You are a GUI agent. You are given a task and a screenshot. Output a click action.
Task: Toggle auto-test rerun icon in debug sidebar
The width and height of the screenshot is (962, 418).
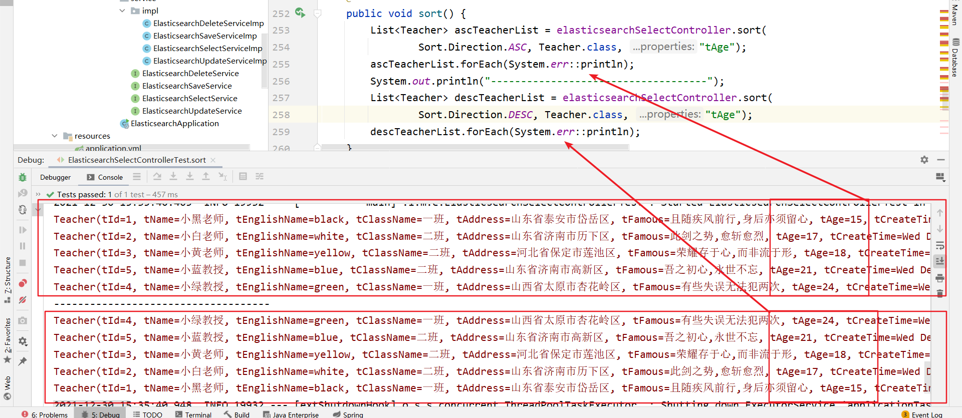coord(23,210)
